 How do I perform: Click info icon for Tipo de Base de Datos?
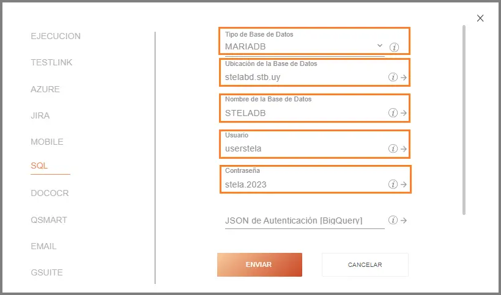point(395,47)
